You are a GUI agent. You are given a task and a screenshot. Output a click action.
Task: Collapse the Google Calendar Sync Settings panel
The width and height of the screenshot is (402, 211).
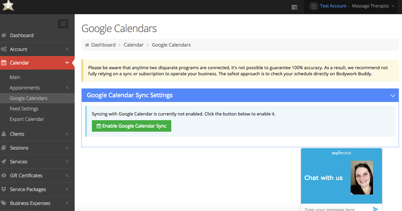click(393, 96)
